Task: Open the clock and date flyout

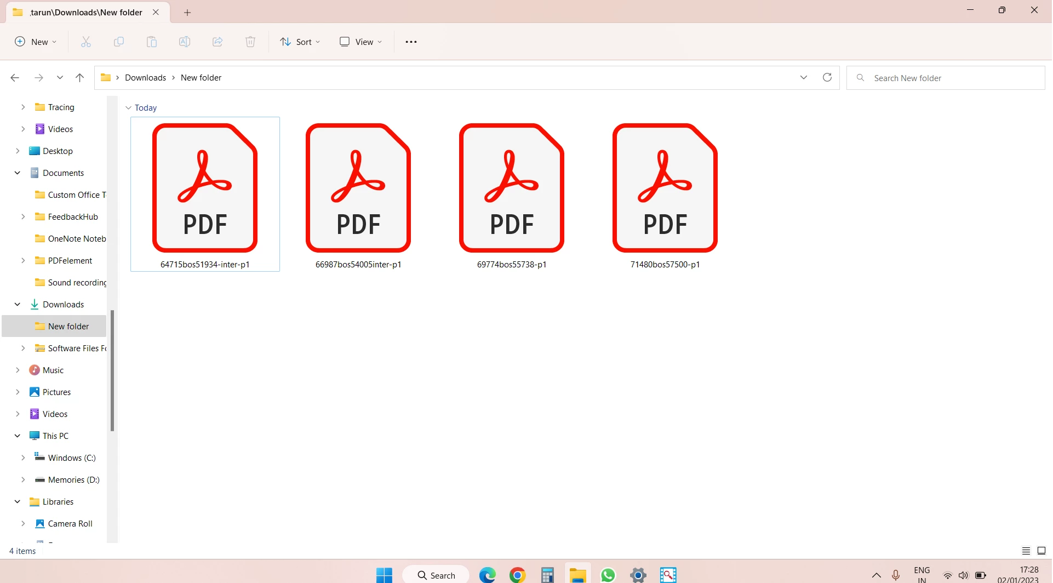Action: click(1018, 575)
